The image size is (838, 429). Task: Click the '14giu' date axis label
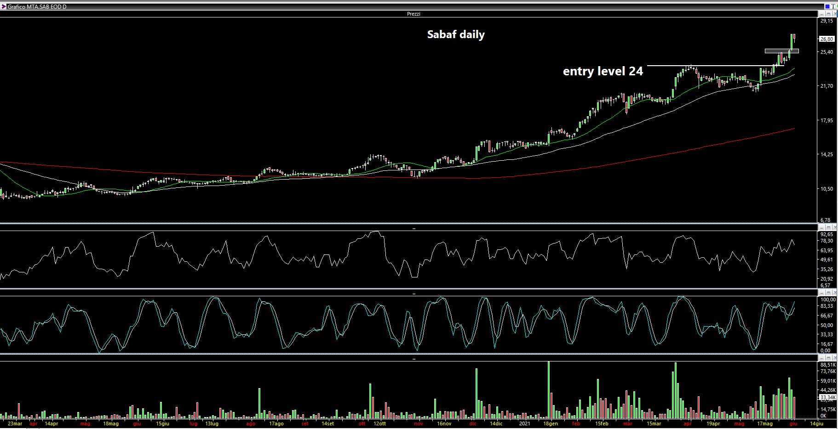(x=816, y=423)
